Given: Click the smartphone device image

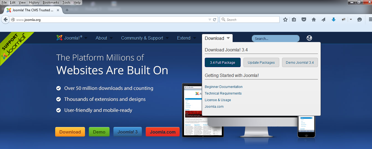Looking at the screenshot, I should [x=306, y=126].
